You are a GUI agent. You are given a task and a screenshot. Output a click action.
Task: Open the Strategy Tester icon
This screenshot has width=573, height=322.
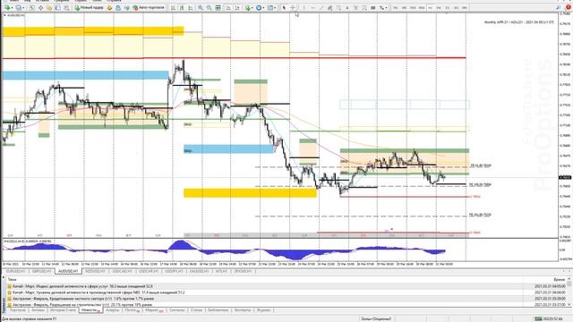(66, 7)
